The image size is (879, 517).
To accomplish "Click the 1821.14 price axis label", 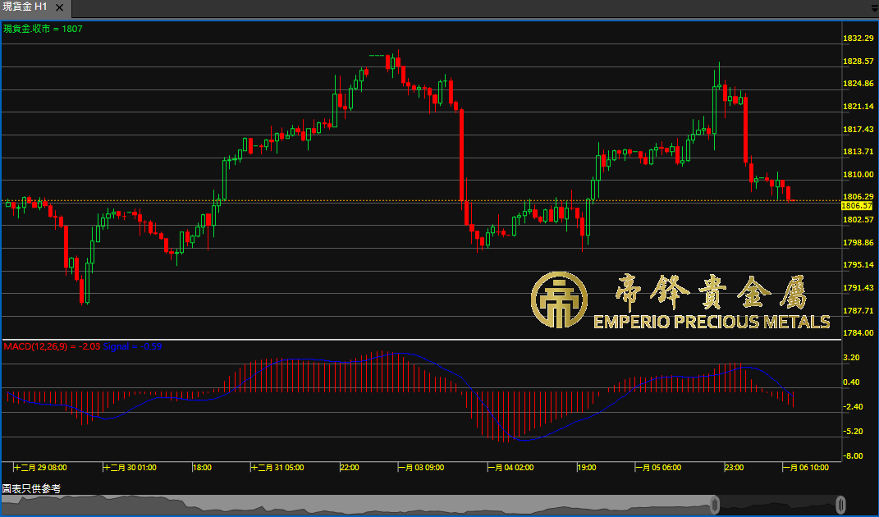I will [x=858, y=107].
